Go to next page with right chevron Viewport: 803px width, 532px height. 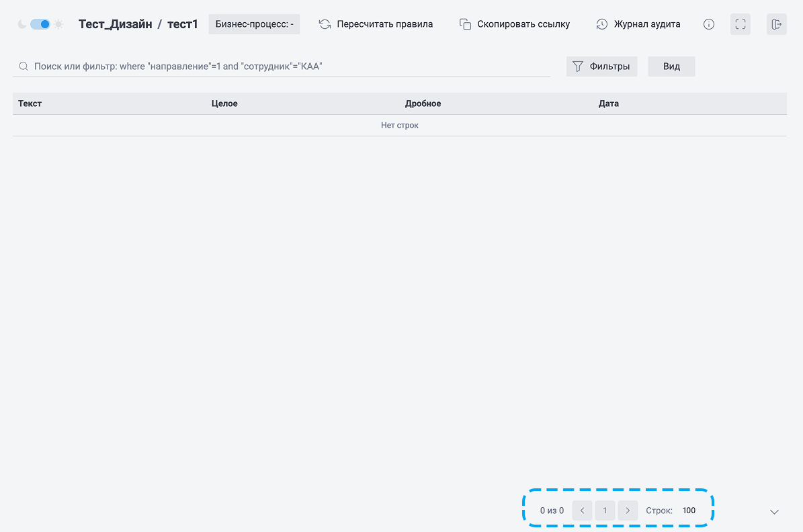(x=628, y=511)
